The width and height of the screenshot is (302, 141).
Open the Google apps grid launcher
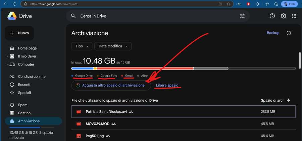294,16
